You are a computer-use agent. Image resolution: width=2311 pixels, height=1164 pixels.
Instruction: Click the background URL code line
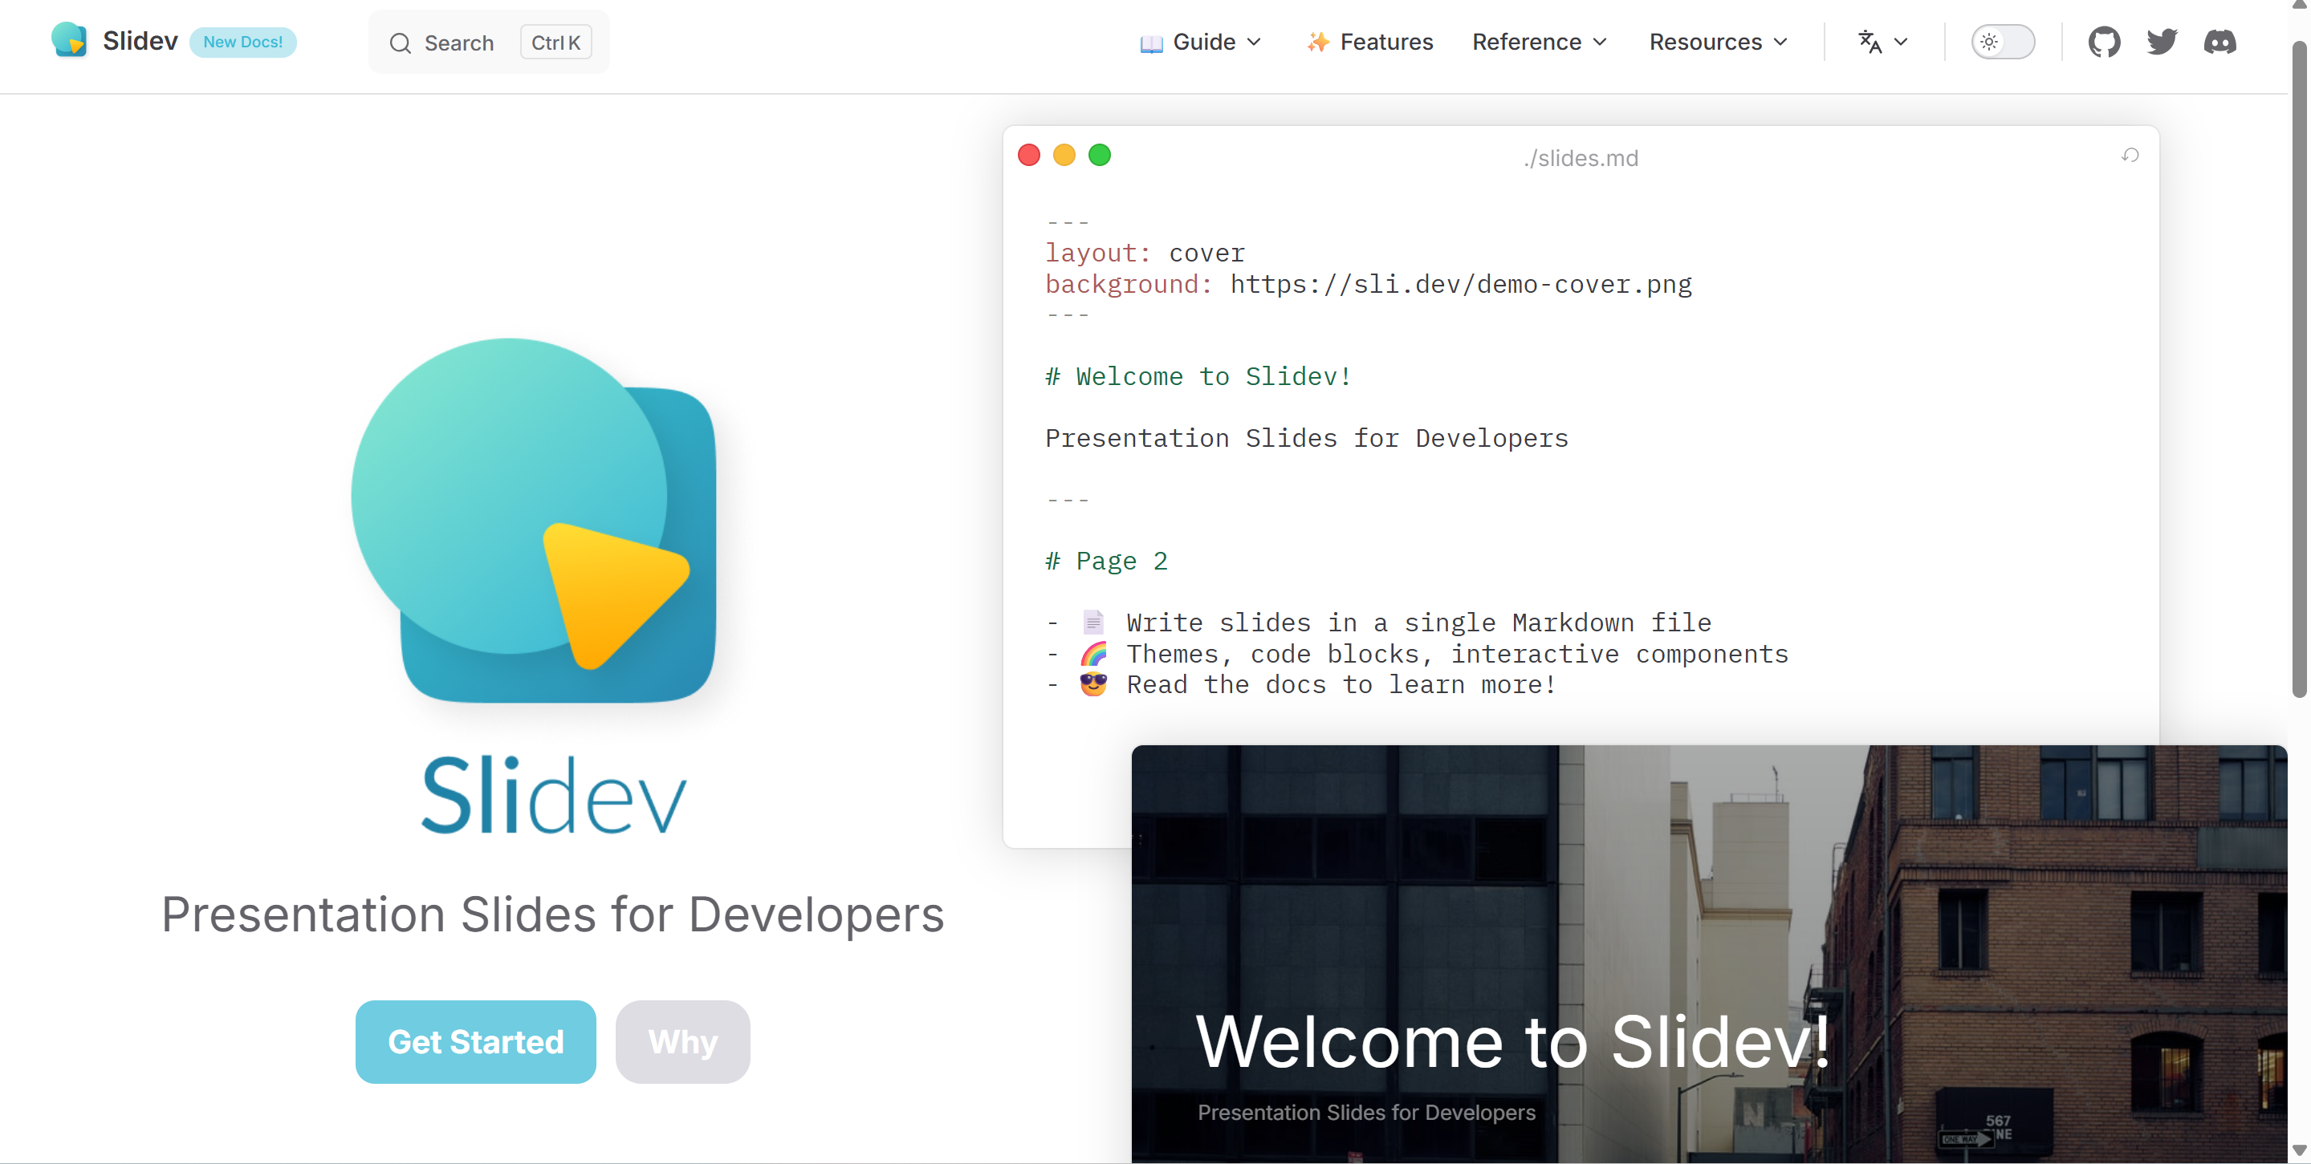point(1368,283)
